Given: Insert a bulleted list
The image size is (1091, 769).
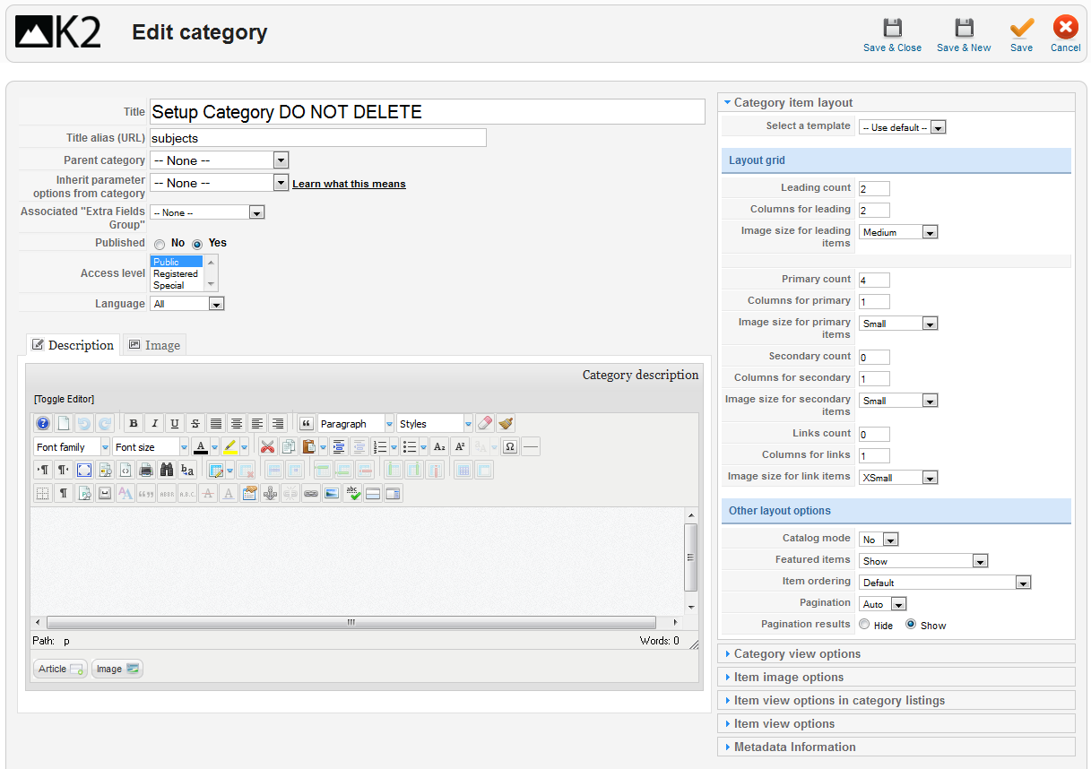Looking at the screenshot, I should click(x=410, y=446).
